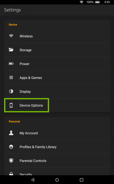Screen dimensions: 114x184
Task: Tap the Power battery icon
Action: tap(11, 64)
